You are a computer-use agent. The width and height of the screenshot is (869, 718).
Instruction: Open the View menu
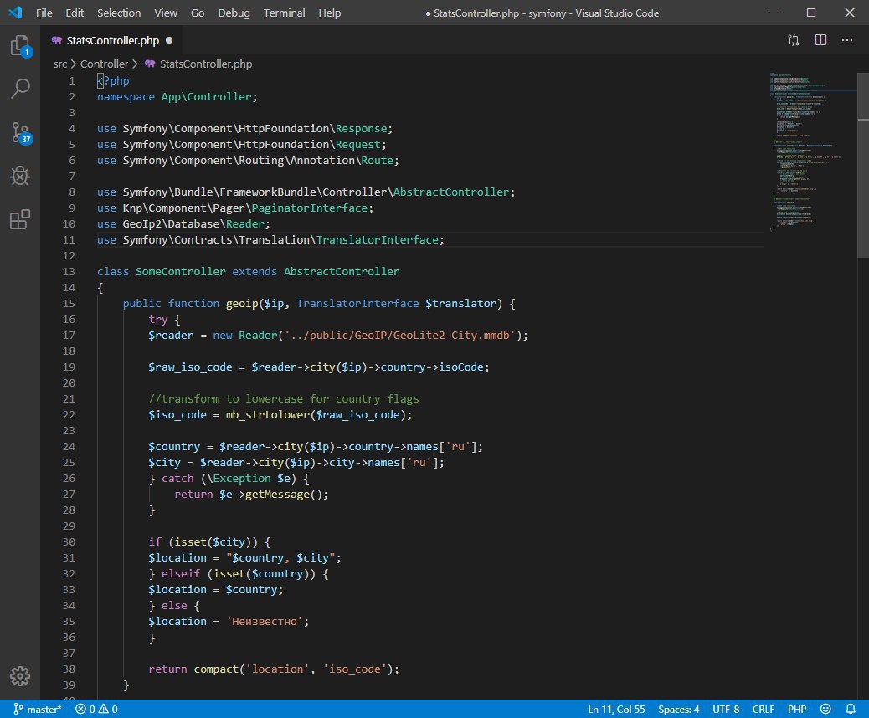coord(165,13)
